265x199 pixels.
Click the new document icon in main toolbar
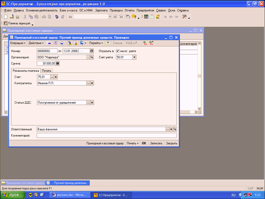tap(6, 17)
